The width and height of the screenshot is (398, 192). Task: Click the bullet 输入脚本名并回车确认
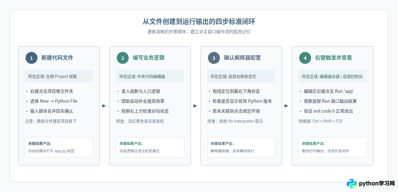(52, 111)
